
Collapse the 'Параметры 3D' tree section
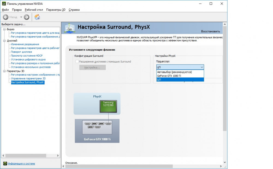point(4,71)
